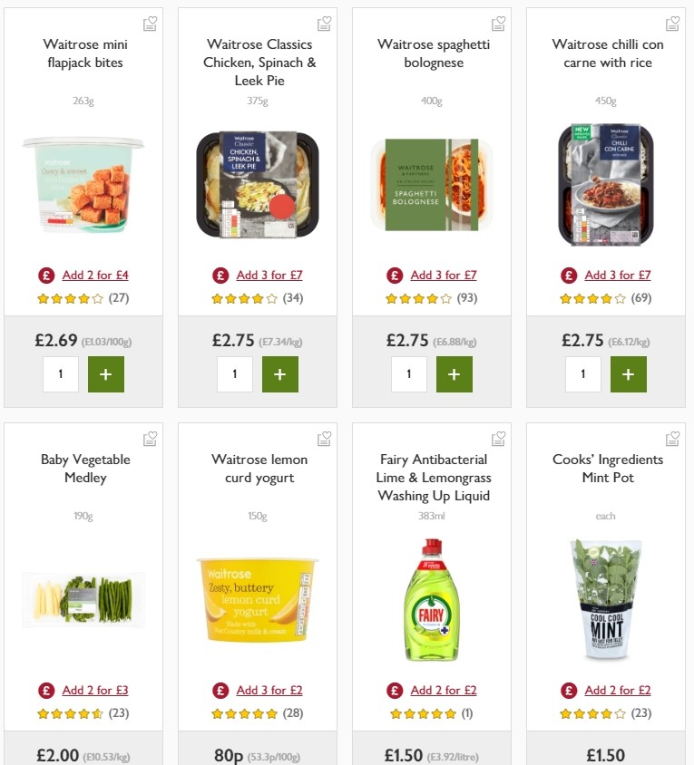Screen dimensions: 694x765
Task: Click the pound offer icon on chilli con carne
Action: [x=567, y=275]
